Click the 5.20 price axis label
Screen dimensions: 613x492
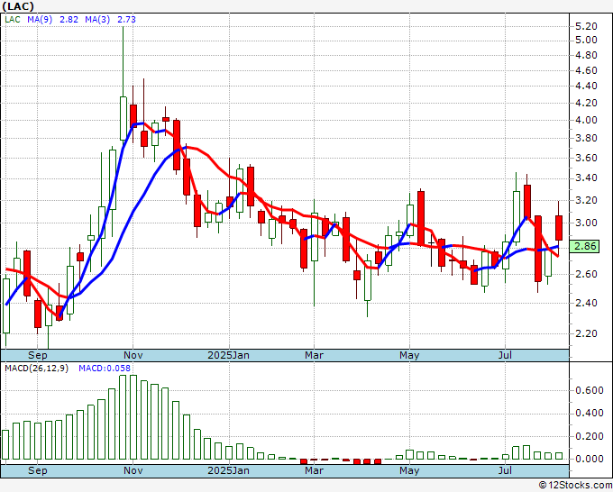click(587, 26)
